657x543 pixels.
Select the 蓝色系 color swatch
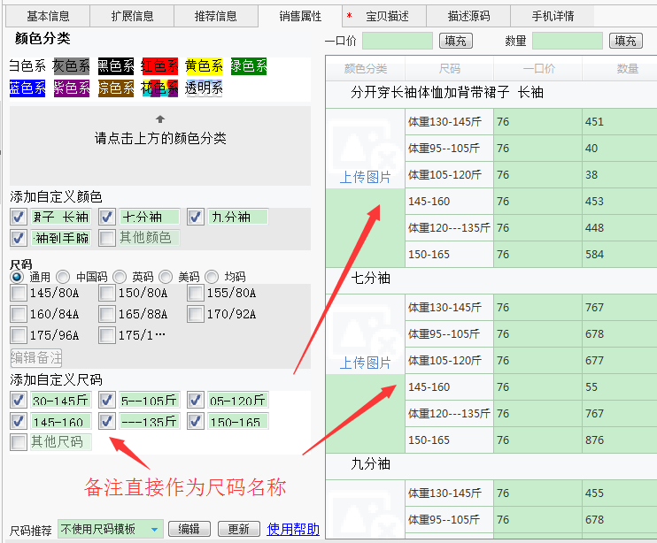27,88
